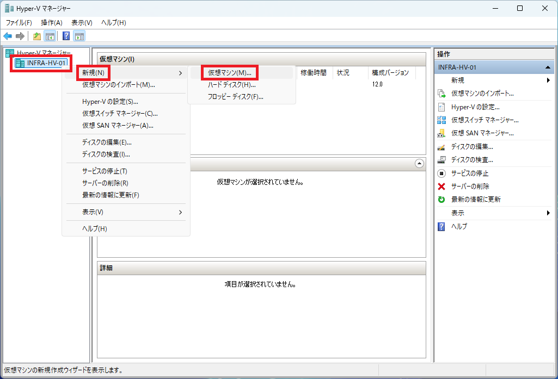Click the サービスの停止 stop icon in Actions pane
The height and width of the screenshot is (379, 558).
point(442,173)
